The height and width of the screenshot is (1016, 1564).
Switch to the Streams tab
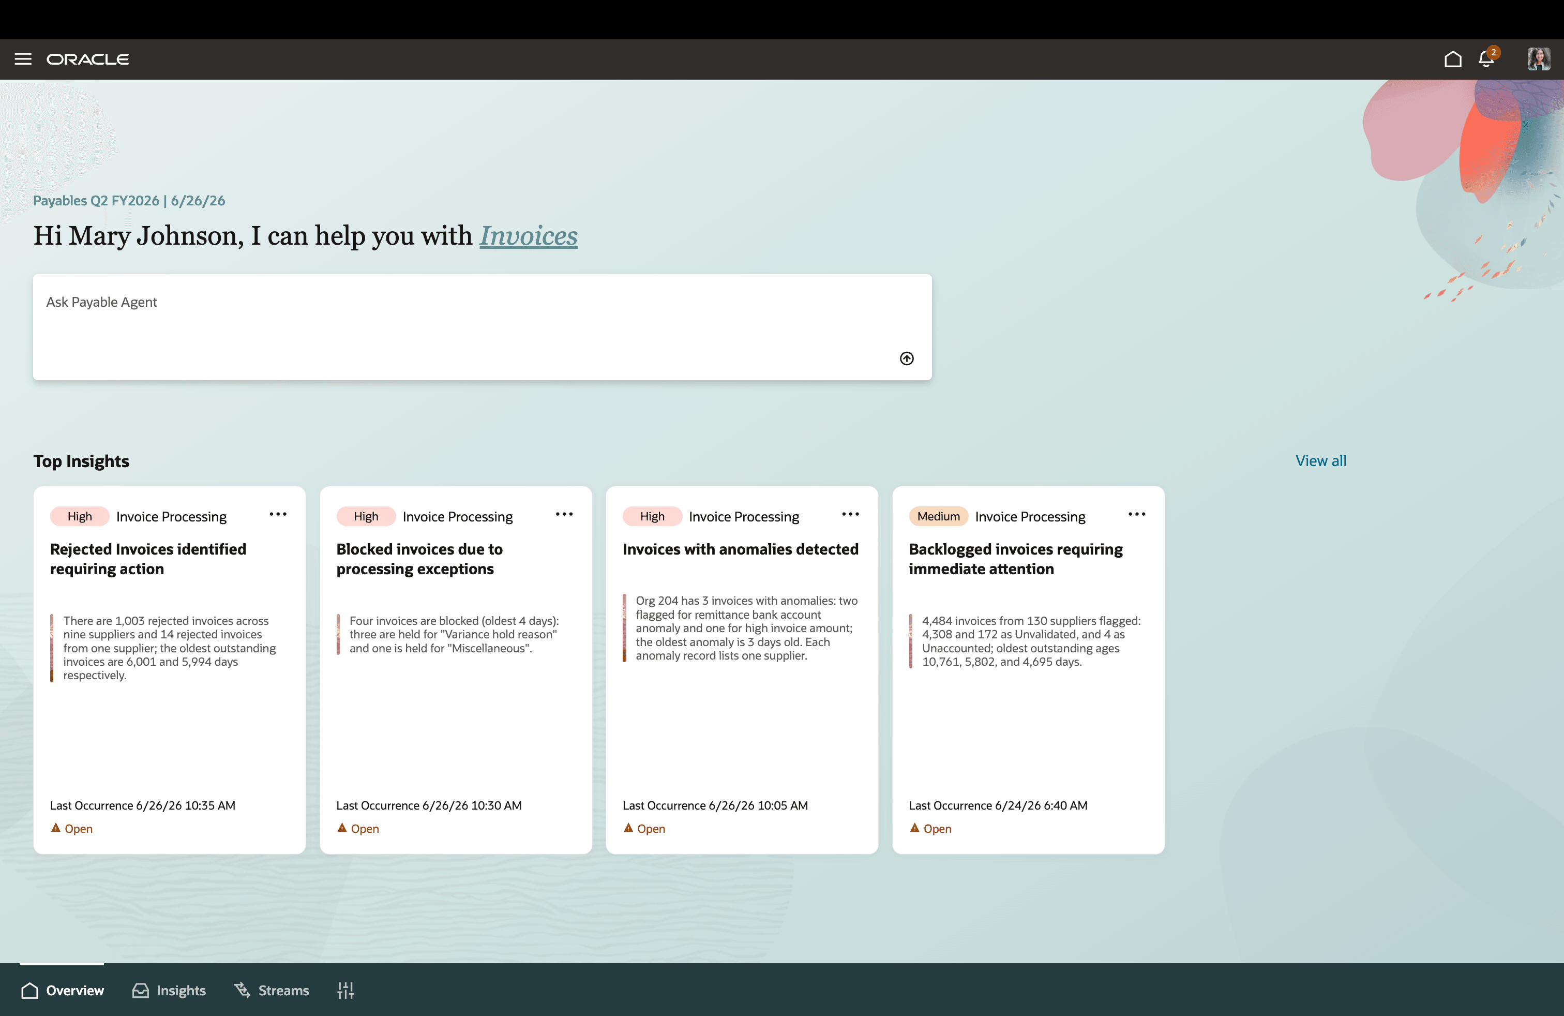(x=272, y=990)
